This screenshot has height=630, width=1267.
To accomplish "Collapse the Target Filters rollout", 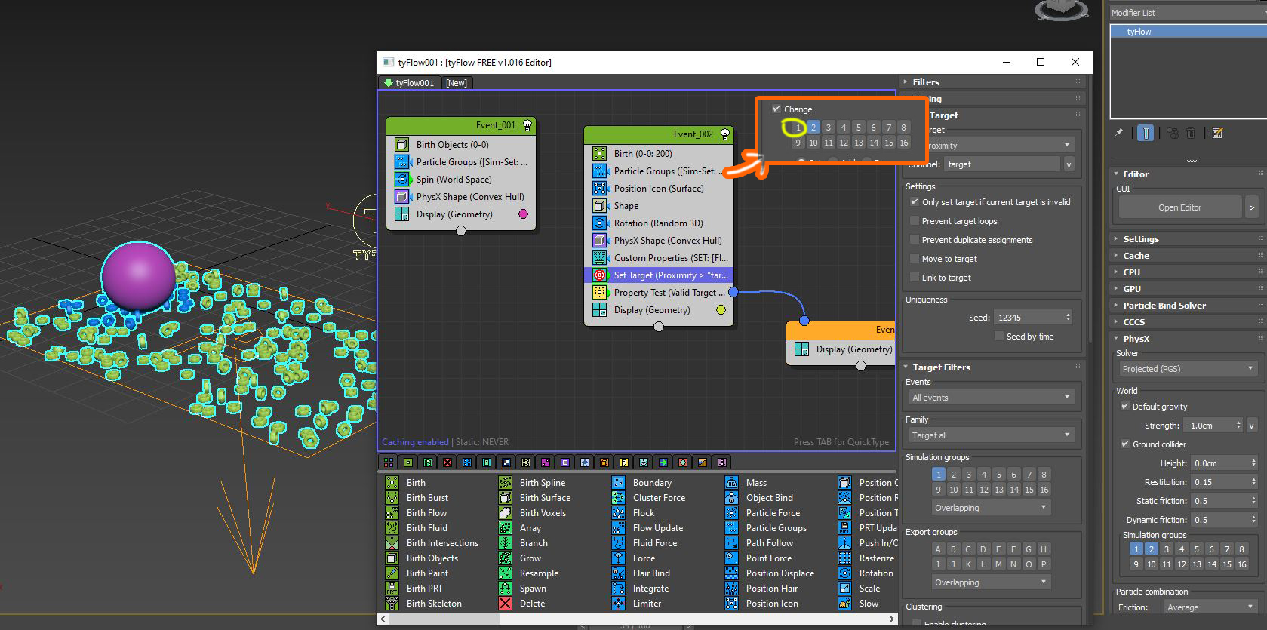I will (x=941, y=367).
